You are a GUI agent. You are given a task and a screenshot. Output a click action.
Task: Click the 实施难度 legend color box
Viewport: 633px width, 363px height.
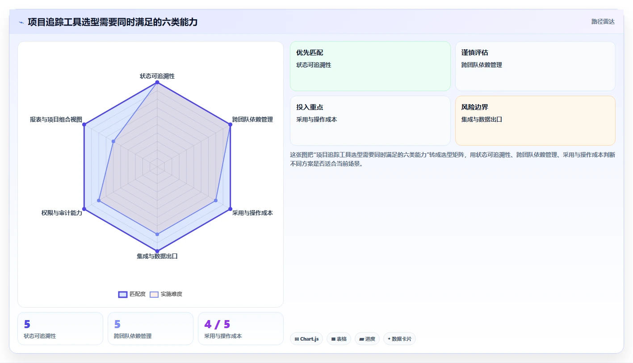tap(154, 294)
